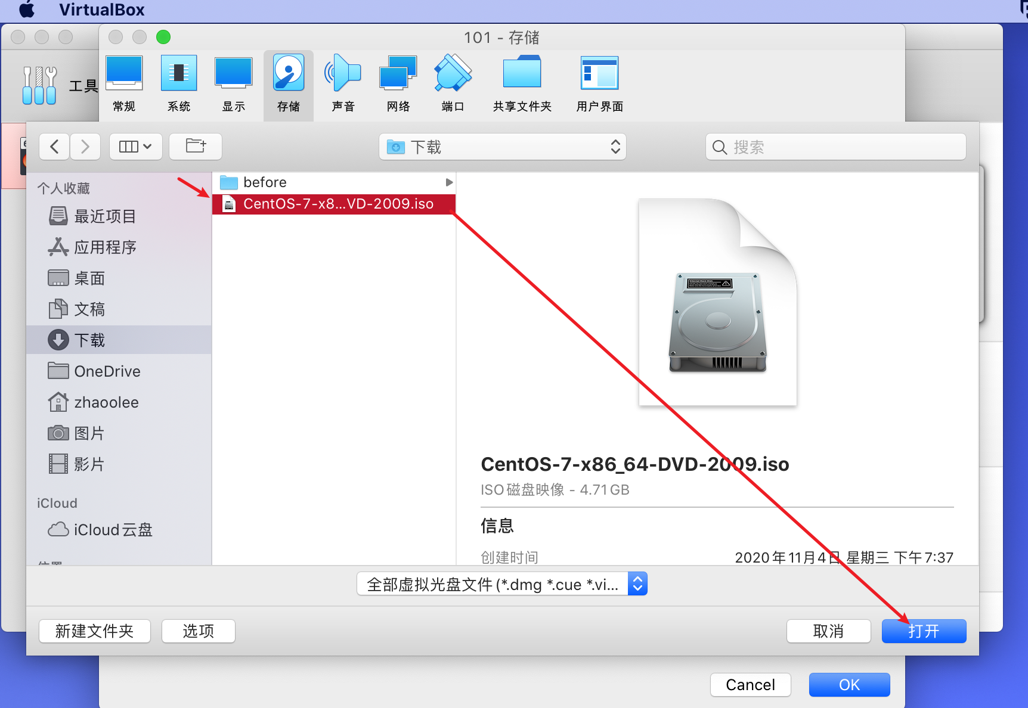Click the ISO disk image preview thumbnail
This screenshot has height=708, width=1028.
pyautogui.click(x=717, y=302)
